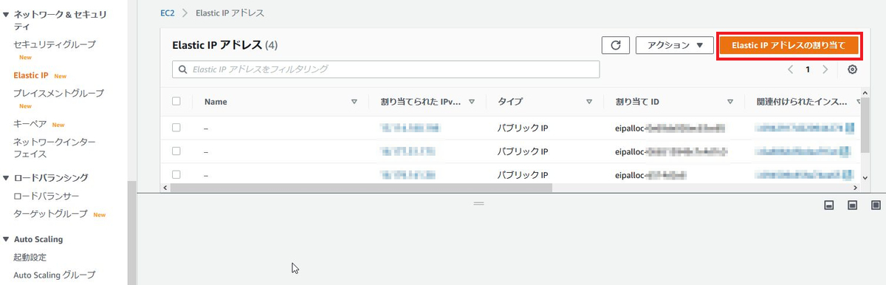Sort by 関連付けられたインスタンス column arrow
Image resolution: width=886 pixels, height=285 pixels.
click(x=859, y=102)
